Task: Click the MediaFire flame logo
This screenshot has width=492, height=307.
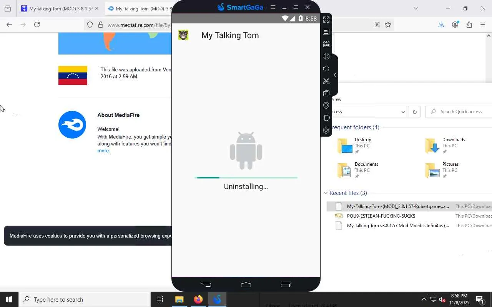Action: (72, 125)
